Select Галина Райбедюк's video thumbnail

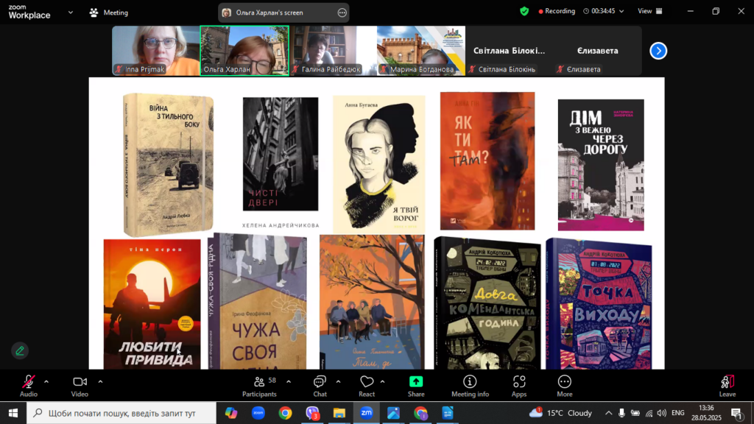coord(333,51)
